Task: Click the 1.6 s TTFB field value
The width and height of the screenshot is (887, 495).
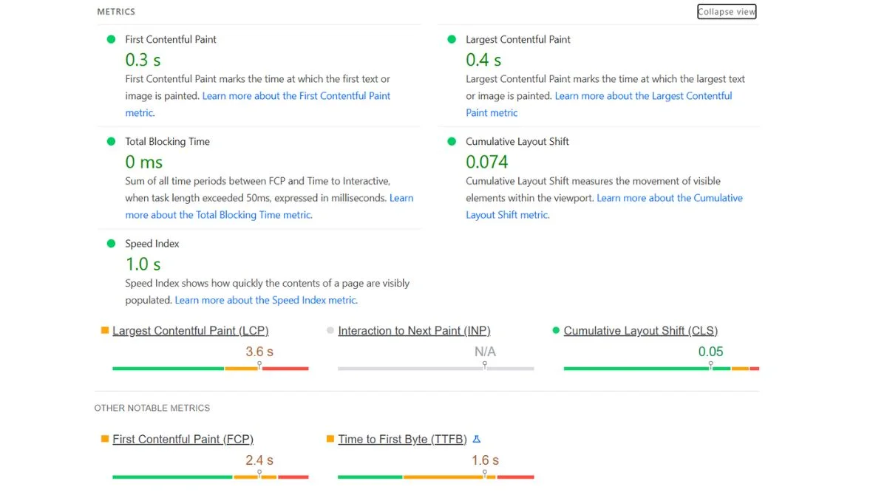Action: point(485,460)
